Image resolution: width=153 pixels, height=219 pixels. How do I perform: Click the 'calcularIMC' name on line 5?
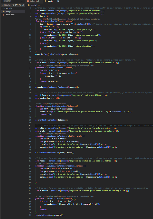click(x=51, y=21)
